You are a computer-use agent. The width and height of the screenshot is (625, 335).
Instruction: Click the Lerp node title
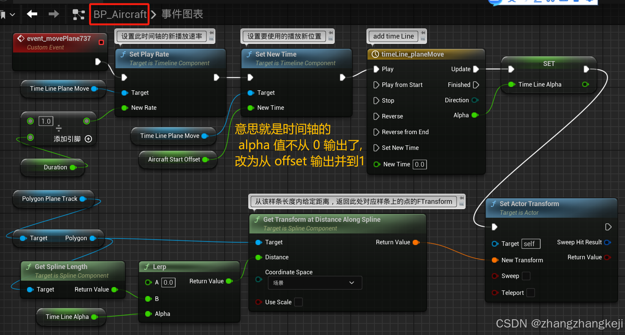pos(159,267)
